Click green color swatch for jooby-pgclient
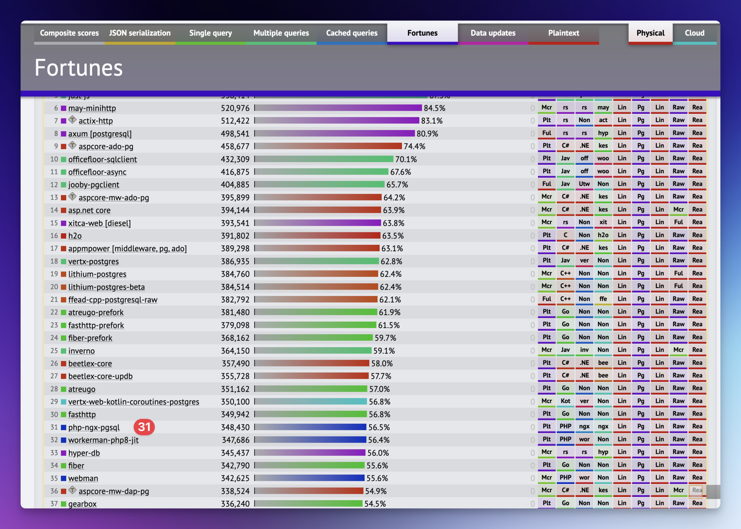Image resolution: width=741 pixels, height=529 pixels. (x=63, y=185)
